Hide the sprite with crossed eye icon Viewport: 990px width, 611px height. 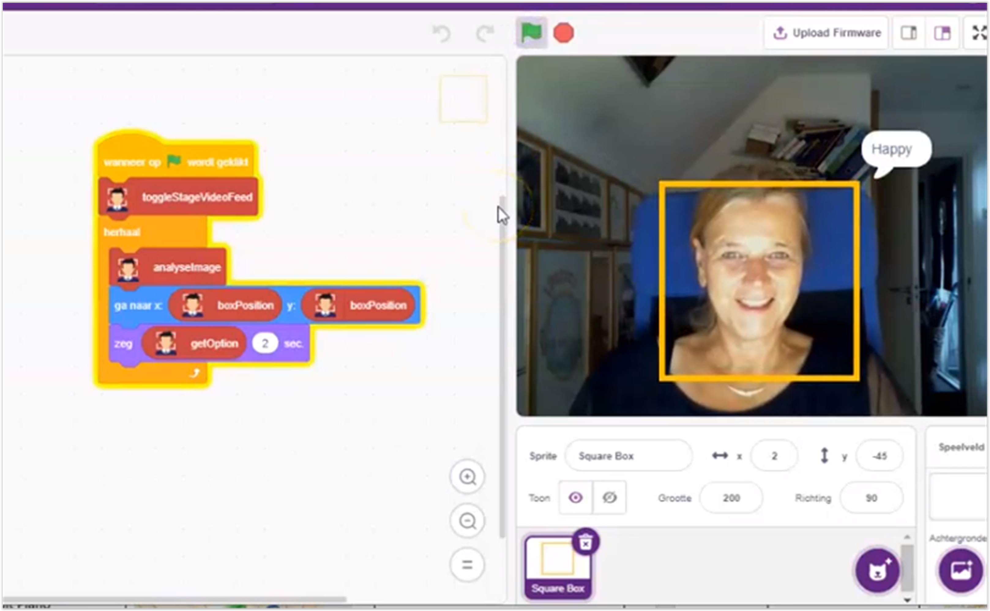pyautogui.click(x=609, y=497)
